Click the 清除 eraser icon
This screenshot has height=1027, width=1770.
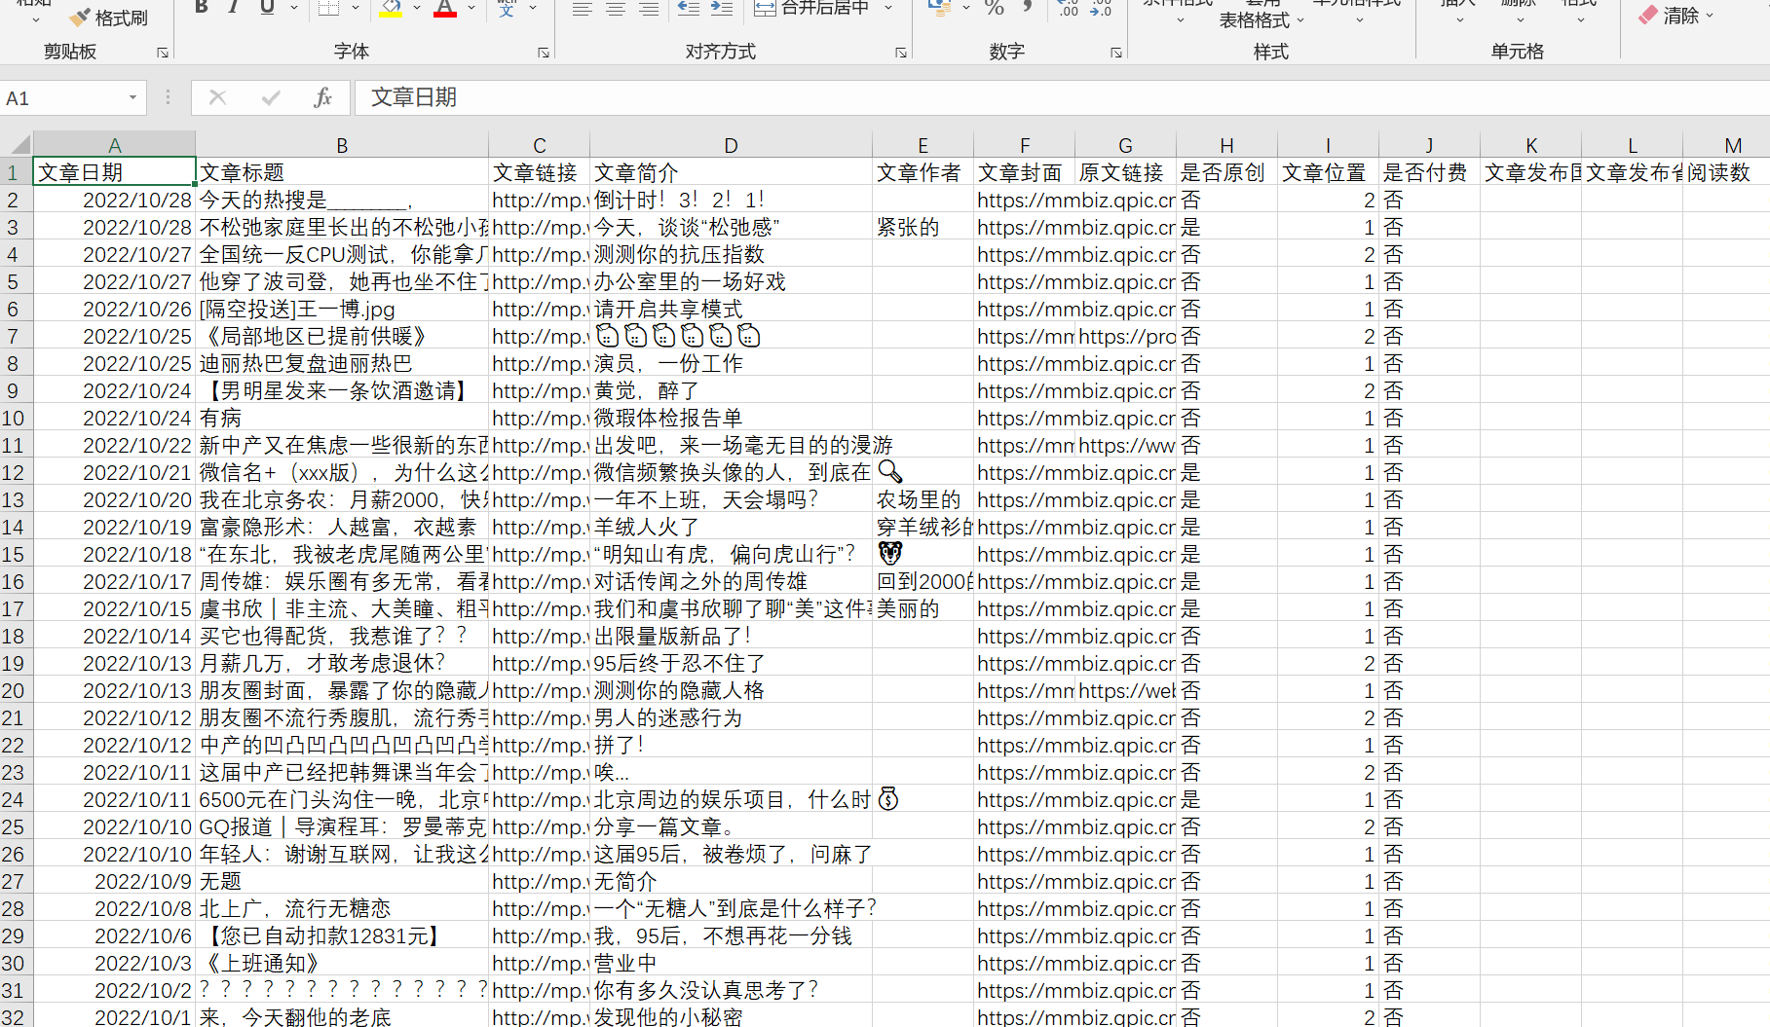click(1648, 15)
